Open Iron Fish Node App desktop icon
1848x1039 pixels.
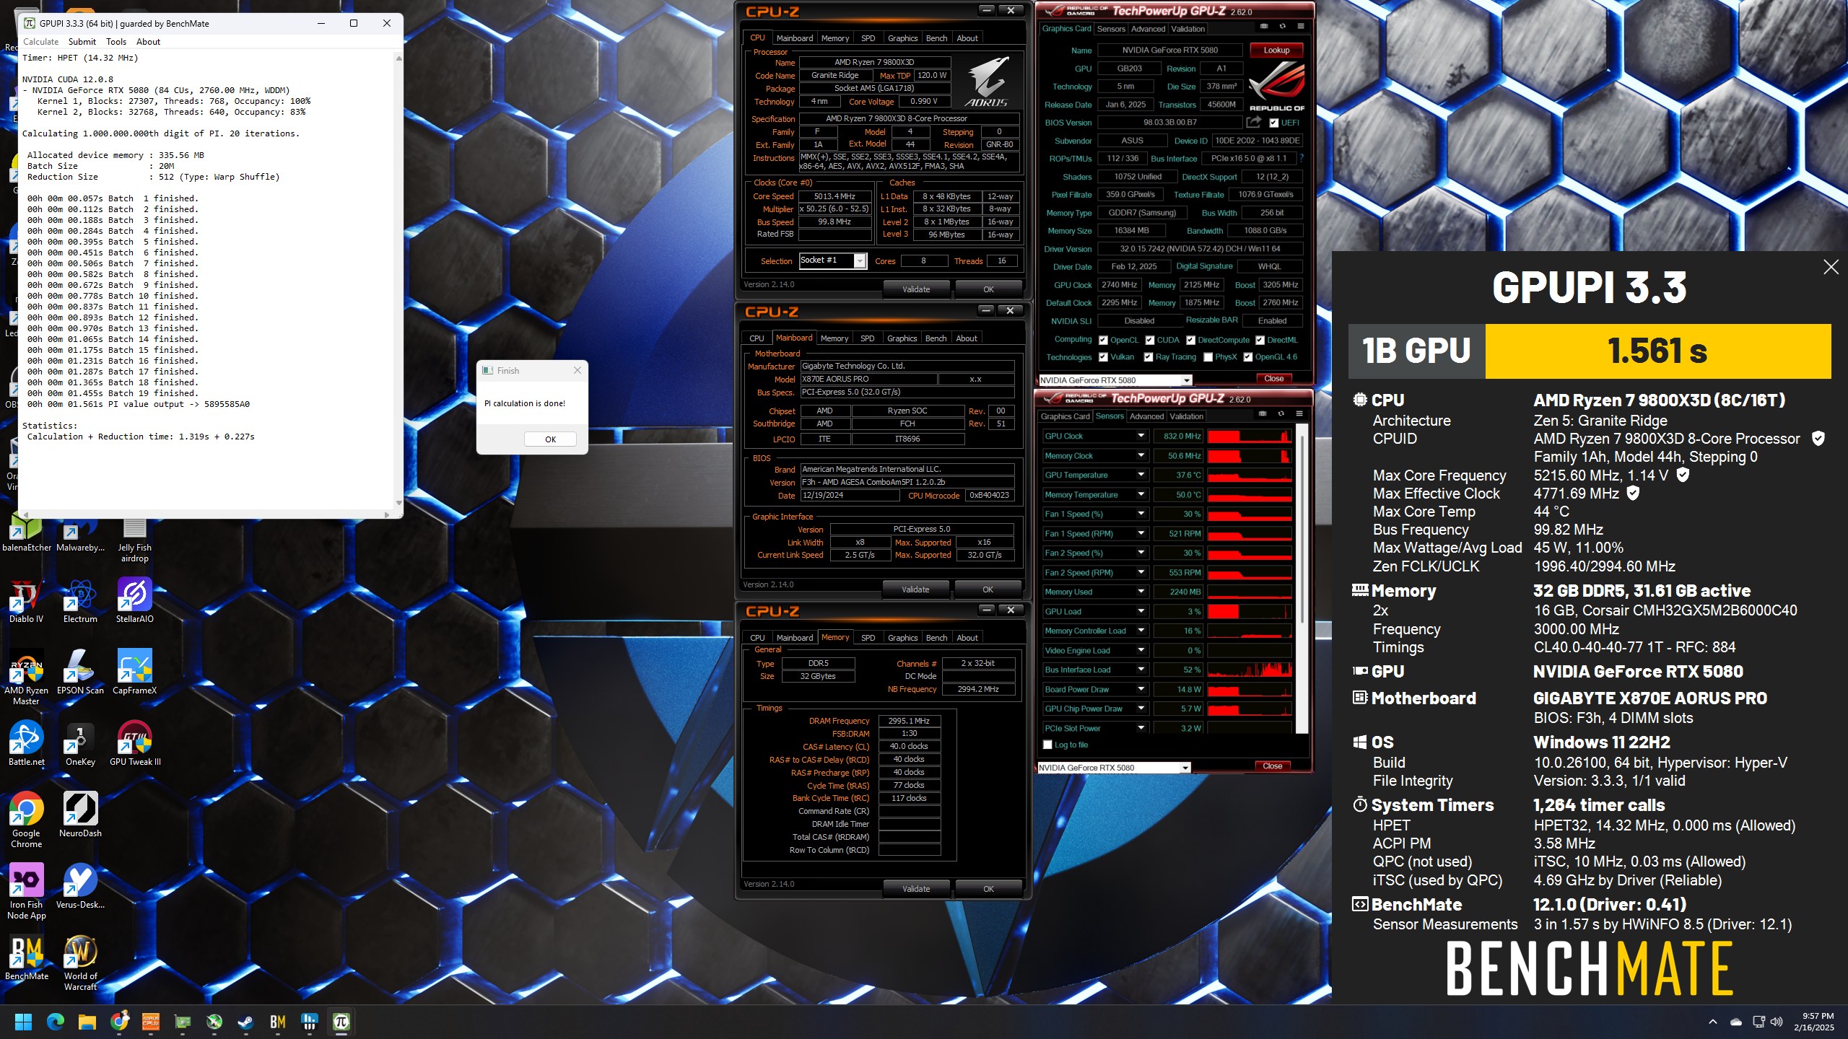(x=26, y=892)
